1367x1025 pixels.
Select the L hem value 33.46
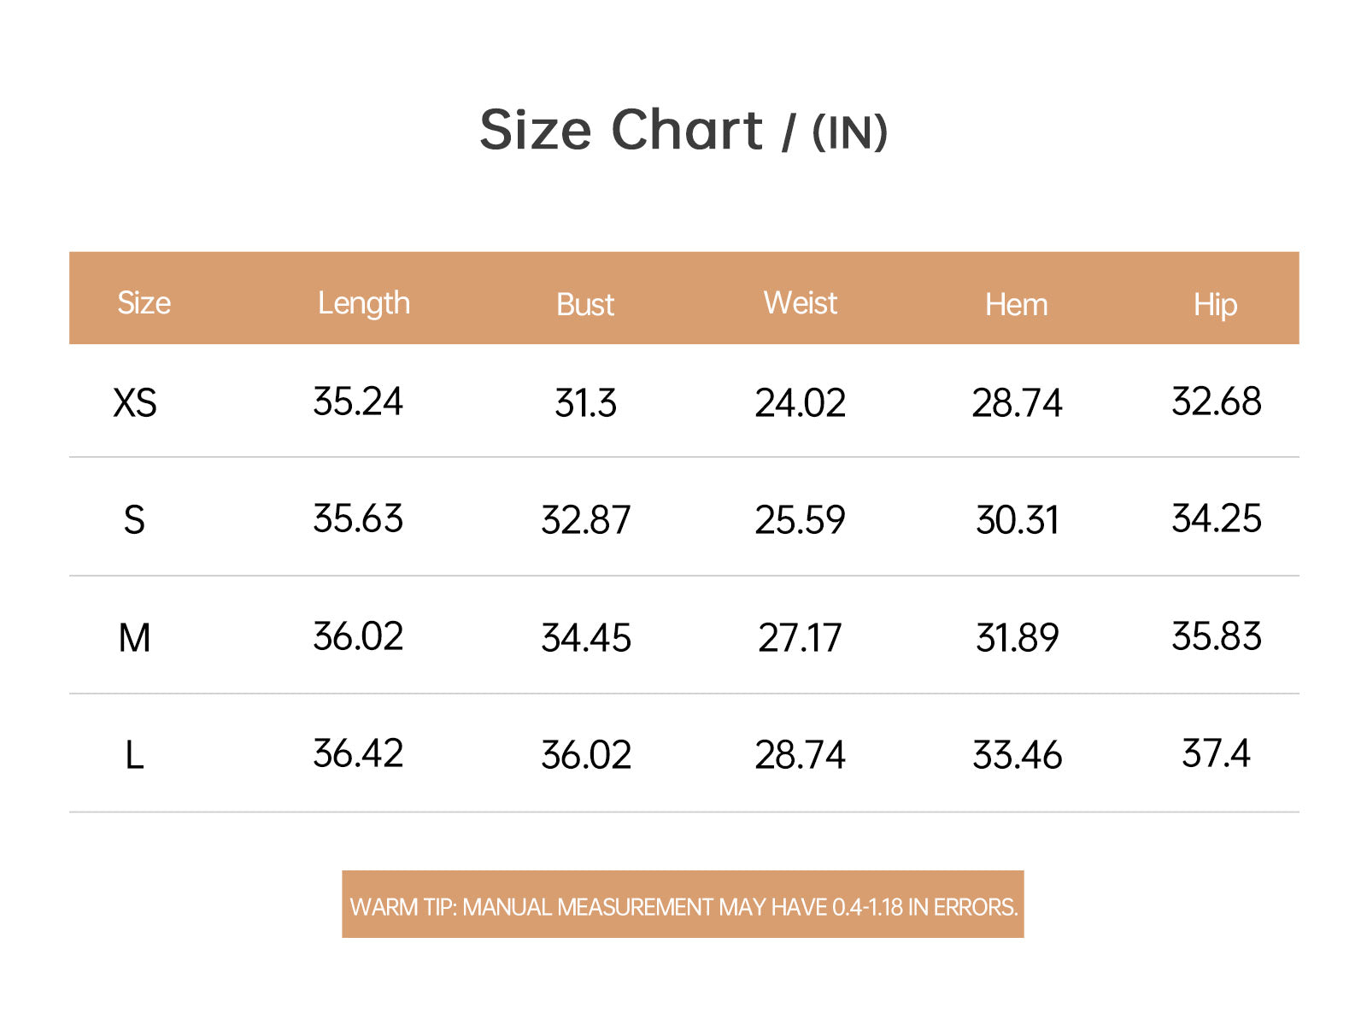[1017, 756]
